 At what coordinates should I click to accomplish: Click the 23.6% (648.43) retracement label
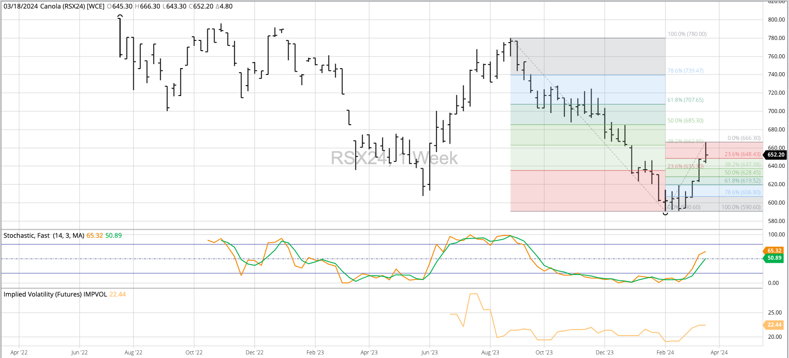click(742, 154)
